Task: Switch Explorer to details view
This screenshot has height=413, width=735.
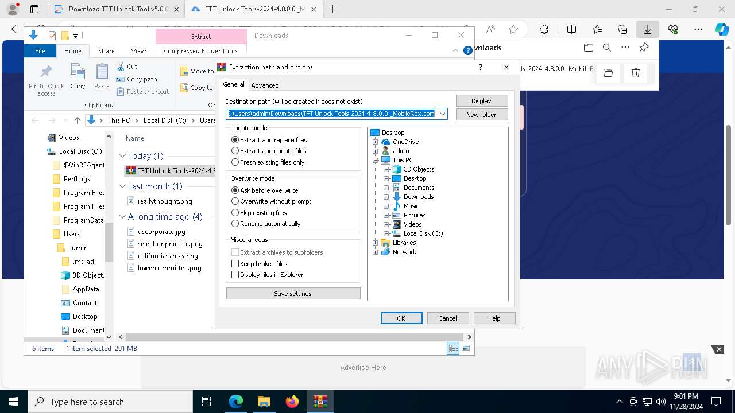Action: pos(453,348)
